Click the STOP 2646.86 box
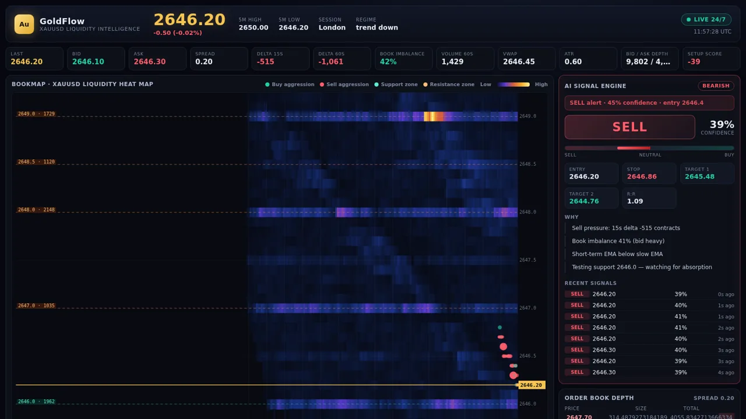The width and height of the screenshot is (746, 419). click(649, 173)
